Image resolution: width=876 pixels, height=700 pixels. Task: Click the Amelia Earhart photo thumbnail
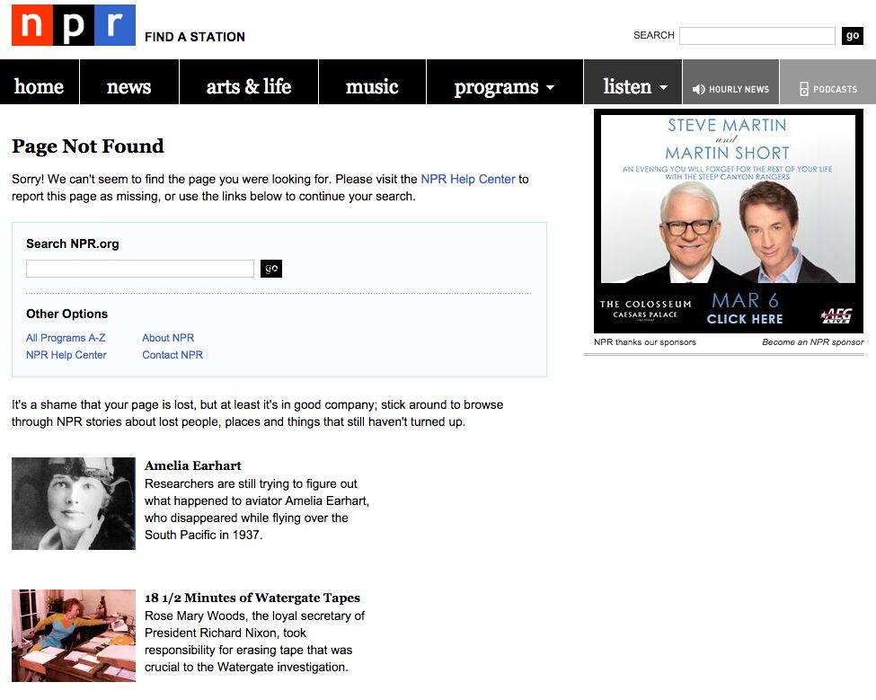coord(73,503)
